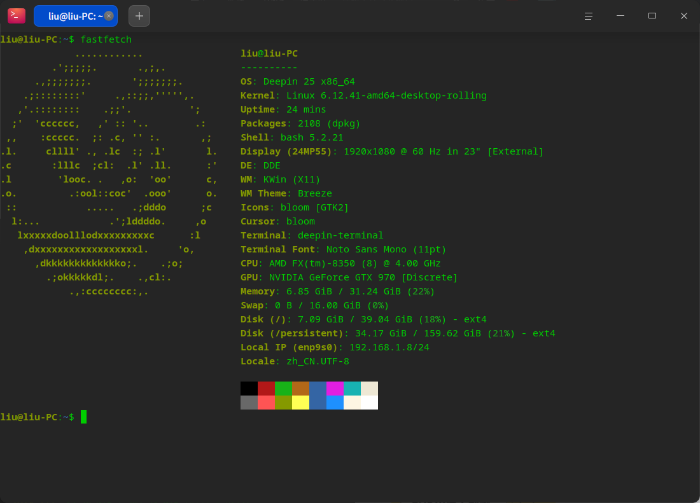The width and height of the screenshot is (700, 503).
Task: Click the CPU value "AMD FX(tm)-8350"
Action: (312, 263)
